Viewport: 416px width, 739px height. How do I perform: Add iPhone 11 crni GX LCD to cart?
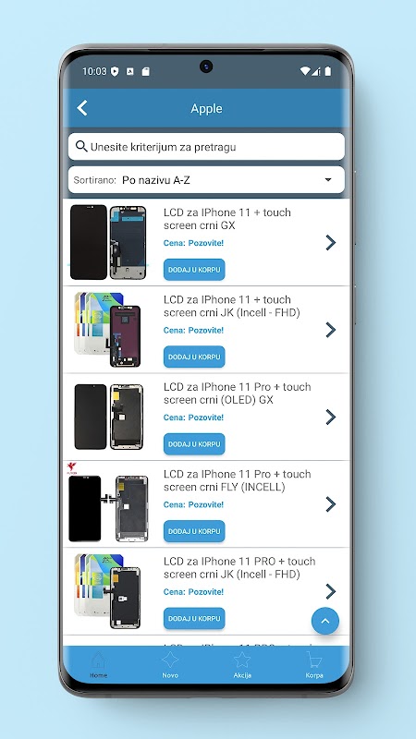tap(194, 270)
